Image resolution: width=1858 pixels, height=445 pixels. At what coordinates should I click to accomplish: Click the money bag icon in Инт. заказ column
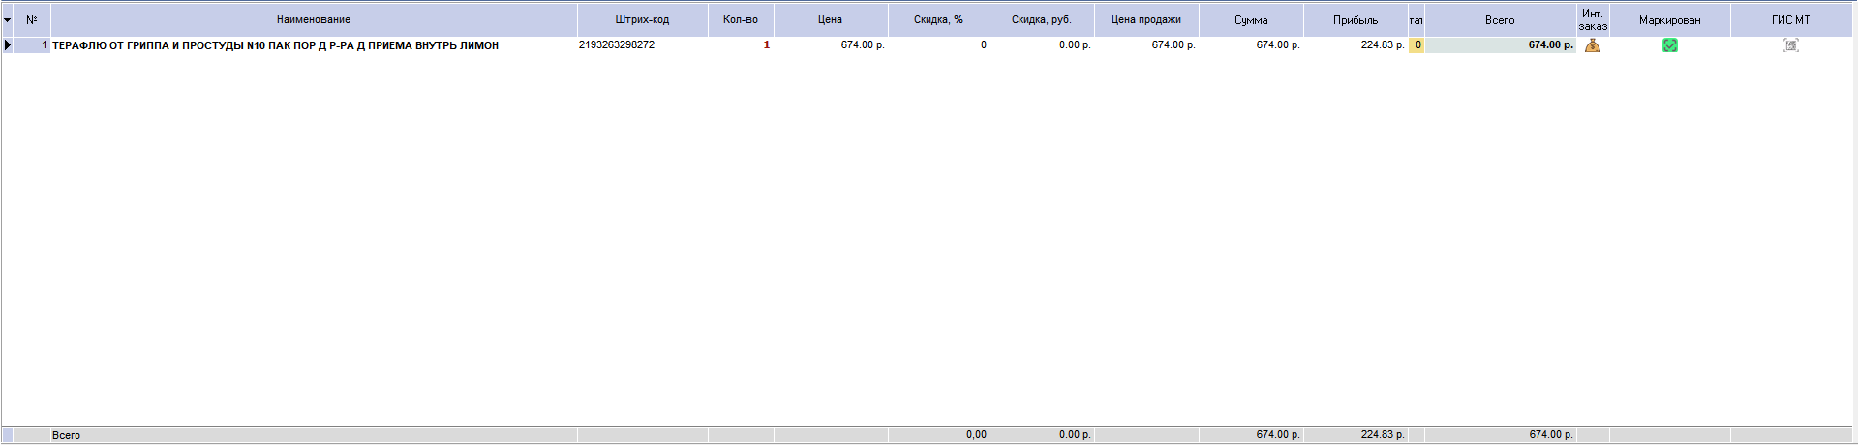pos(1593,45)
